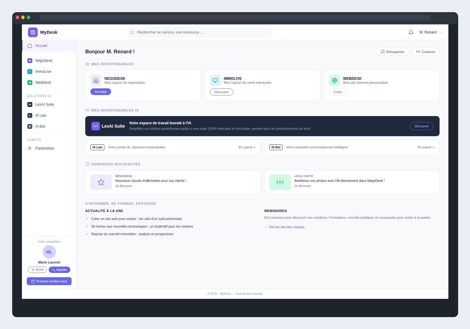
Task: Open IA Law from the sidebar
Action: coord(49,115)
